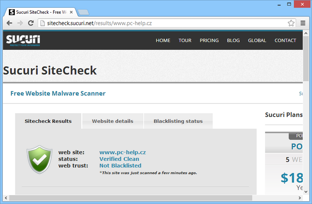Open a new browser tab
Image resolution: width=312 pixels, height=204 pixels.
click(x=83, y=12)
